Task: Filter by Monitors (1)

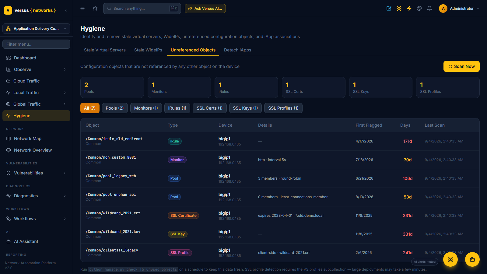Action: 146,108
